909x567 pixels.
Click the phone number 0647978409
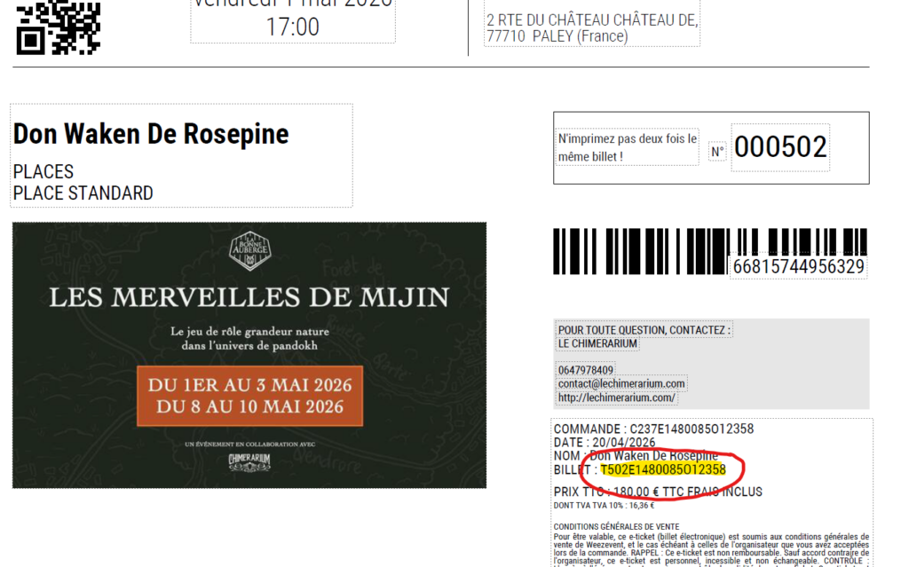[x=586, y=370]
